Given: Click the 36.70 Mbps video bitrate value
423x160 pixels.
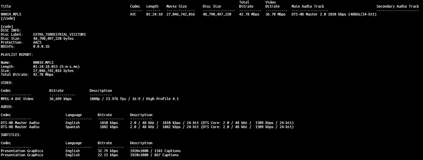Looking at the screenshot, I should click(276, 14).
